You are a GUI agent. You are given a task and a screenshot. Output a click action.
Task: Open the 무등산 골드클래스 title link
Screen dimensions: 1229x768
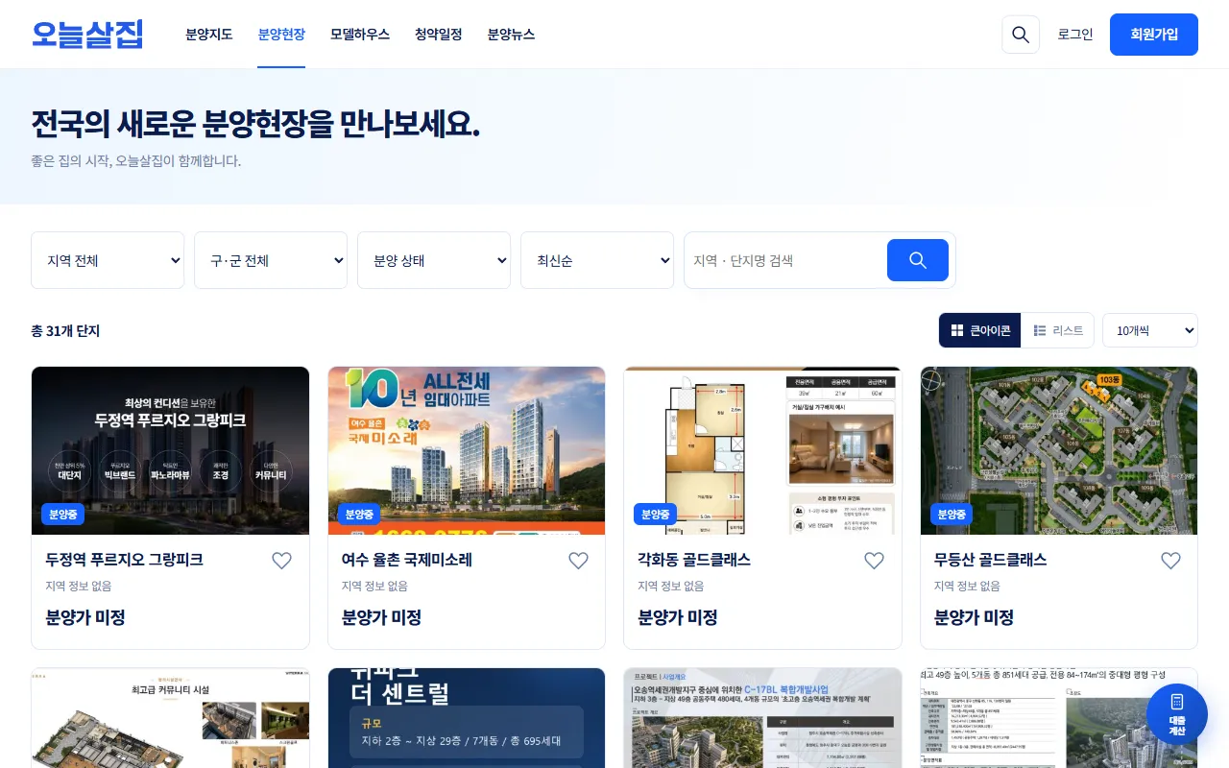coord(991,560)
